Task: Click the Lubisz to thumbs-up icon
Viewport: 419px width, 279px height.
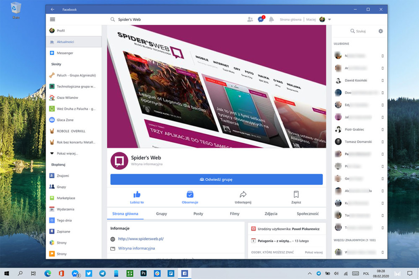Action: [137, 195]
